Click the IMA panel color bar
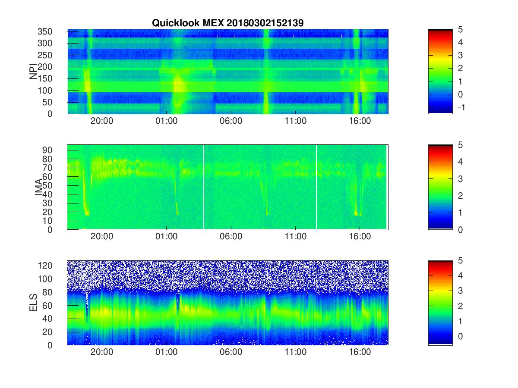Image resolution: width=518 pixels, height=388 pixels. click(440, 187)
